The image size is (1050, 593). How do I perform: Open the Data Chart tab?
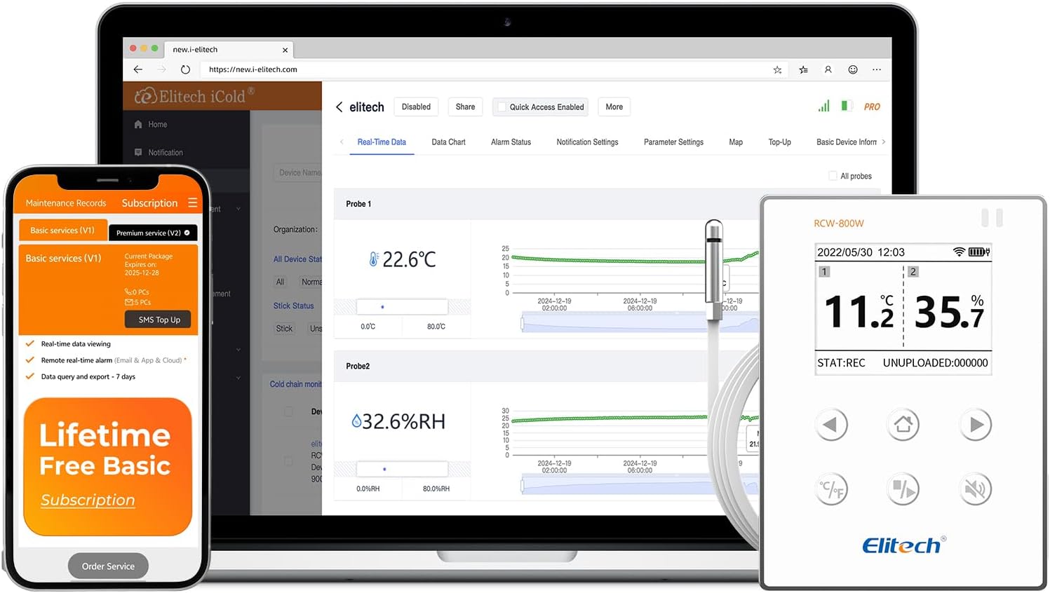[x=448, y=142]
